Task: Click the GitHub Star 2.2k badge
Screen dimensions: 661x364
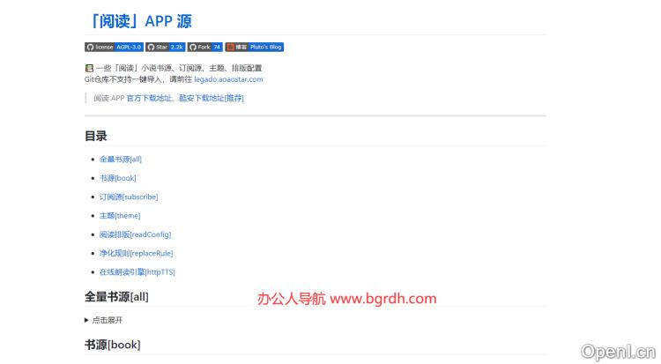Action: [166, 47]
